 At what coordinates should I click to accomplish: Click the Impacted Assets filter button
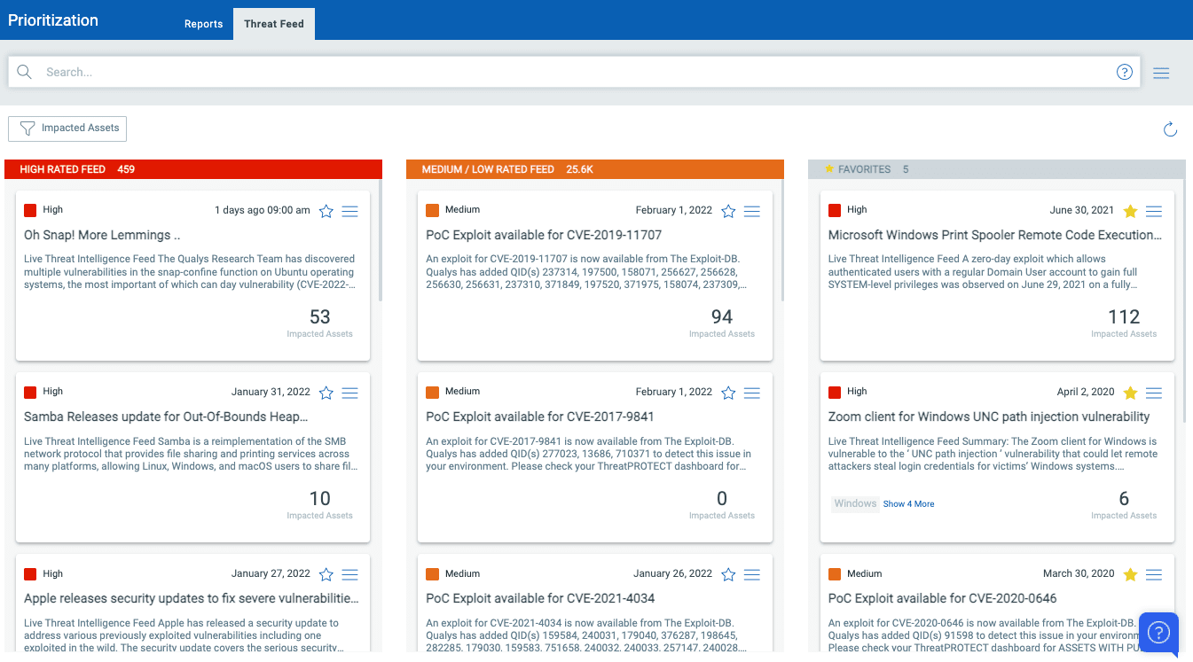[x=67, y=129]
